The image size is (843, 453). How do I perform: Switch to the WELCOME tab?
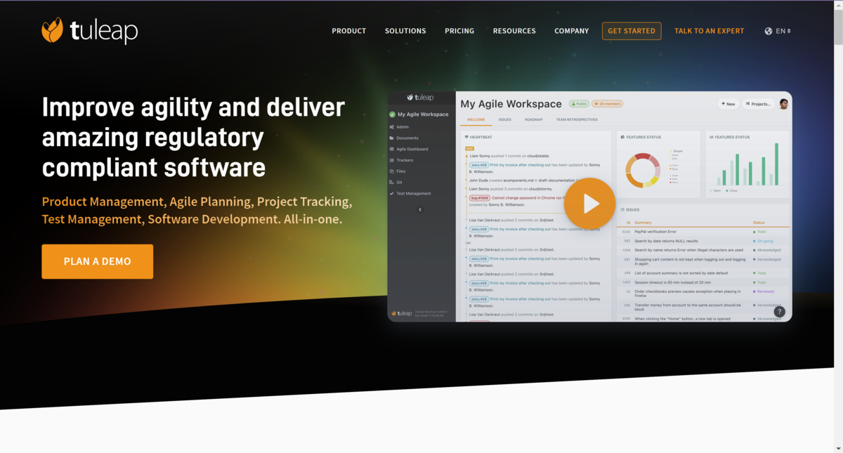(476, 120)
